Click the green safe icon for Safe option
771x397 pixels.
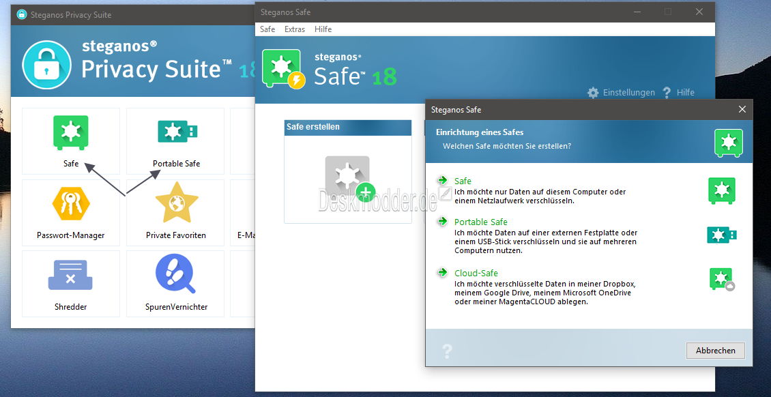tap(721, 190)
